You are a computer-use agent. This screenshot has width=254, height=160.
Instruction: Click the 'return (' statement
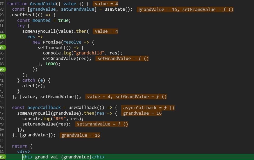(22, 146)
